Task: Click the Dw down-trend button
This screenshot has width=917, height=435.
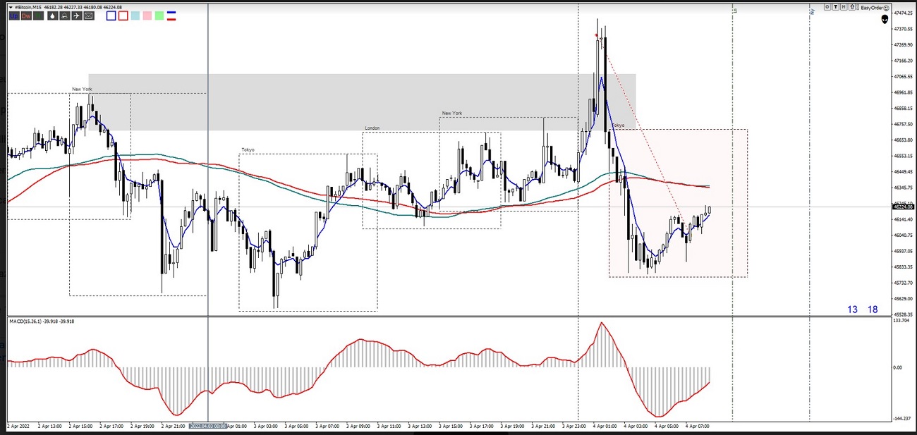Action: (26, 16)
